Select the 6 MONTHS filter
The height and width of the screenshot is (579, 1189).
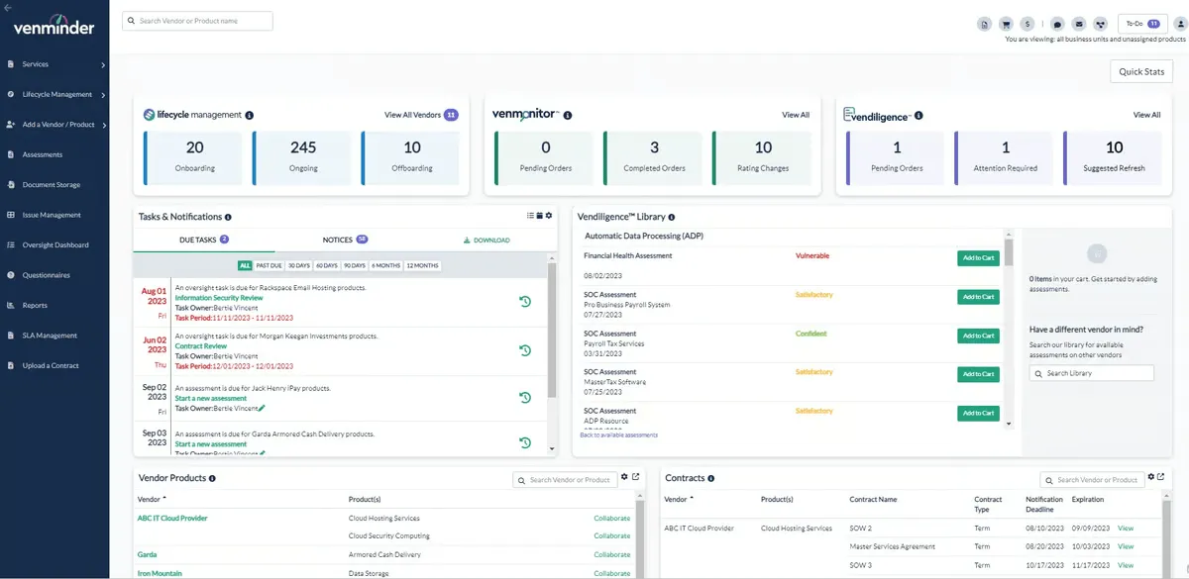(386, 265)
